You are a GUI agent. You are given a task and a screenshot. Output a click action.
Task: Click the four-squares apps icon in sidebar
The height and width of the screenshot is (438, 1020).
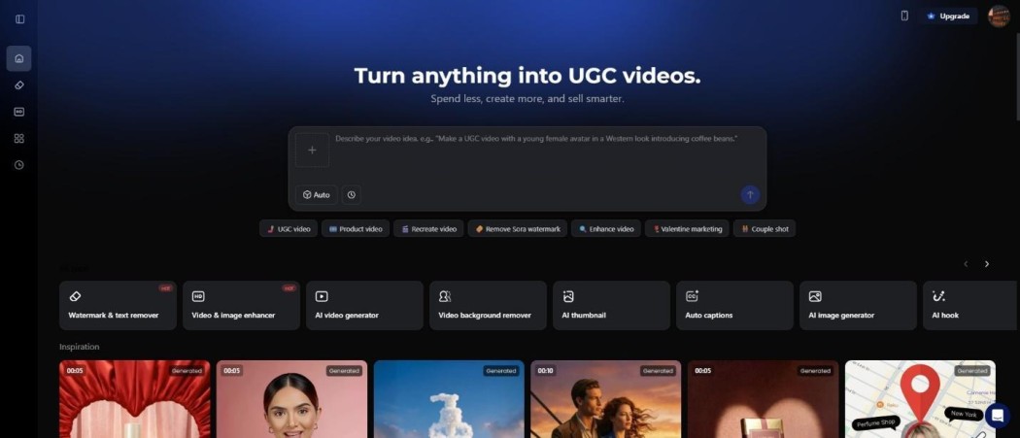pos(19,138)
